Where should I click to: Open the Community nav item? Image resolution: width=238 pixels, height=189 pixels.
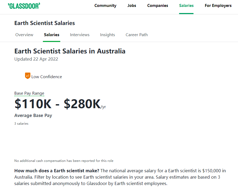point(105,6)
